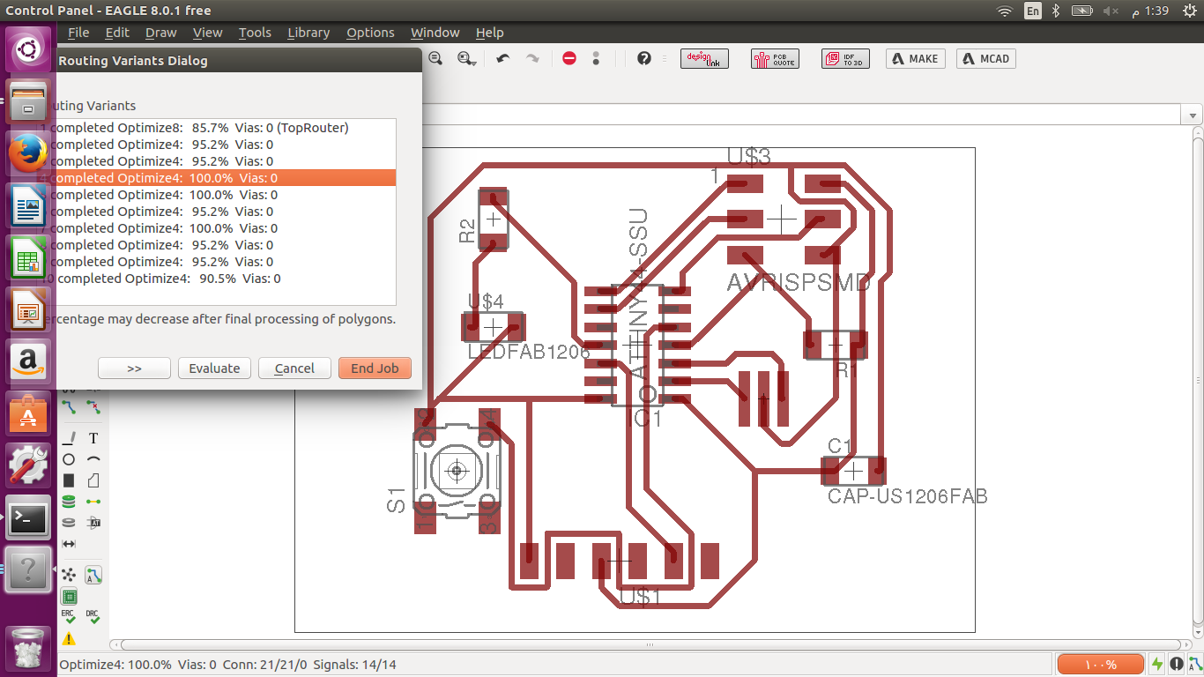This screenshot has height=677, width=1204.
Task: Open the Tools menu
Action: coord(255,33)
